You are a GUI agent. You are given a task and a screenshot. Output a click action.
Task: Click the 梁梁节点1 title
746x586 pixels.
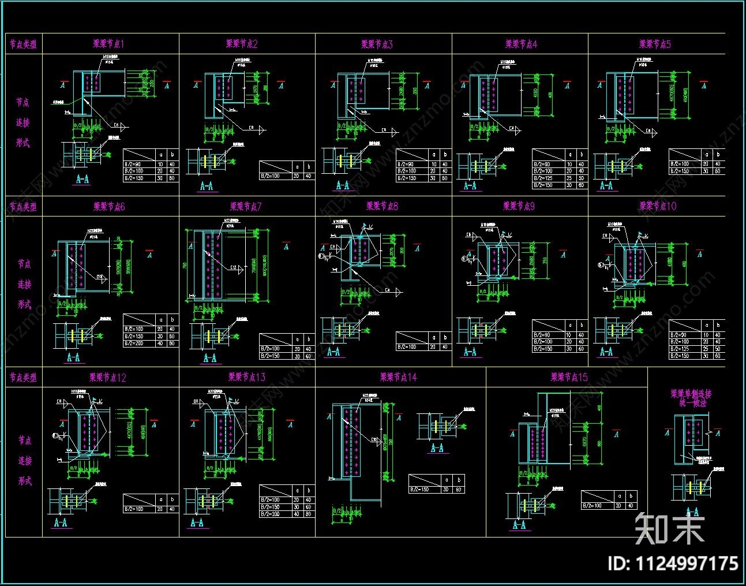tap(108, 43)
